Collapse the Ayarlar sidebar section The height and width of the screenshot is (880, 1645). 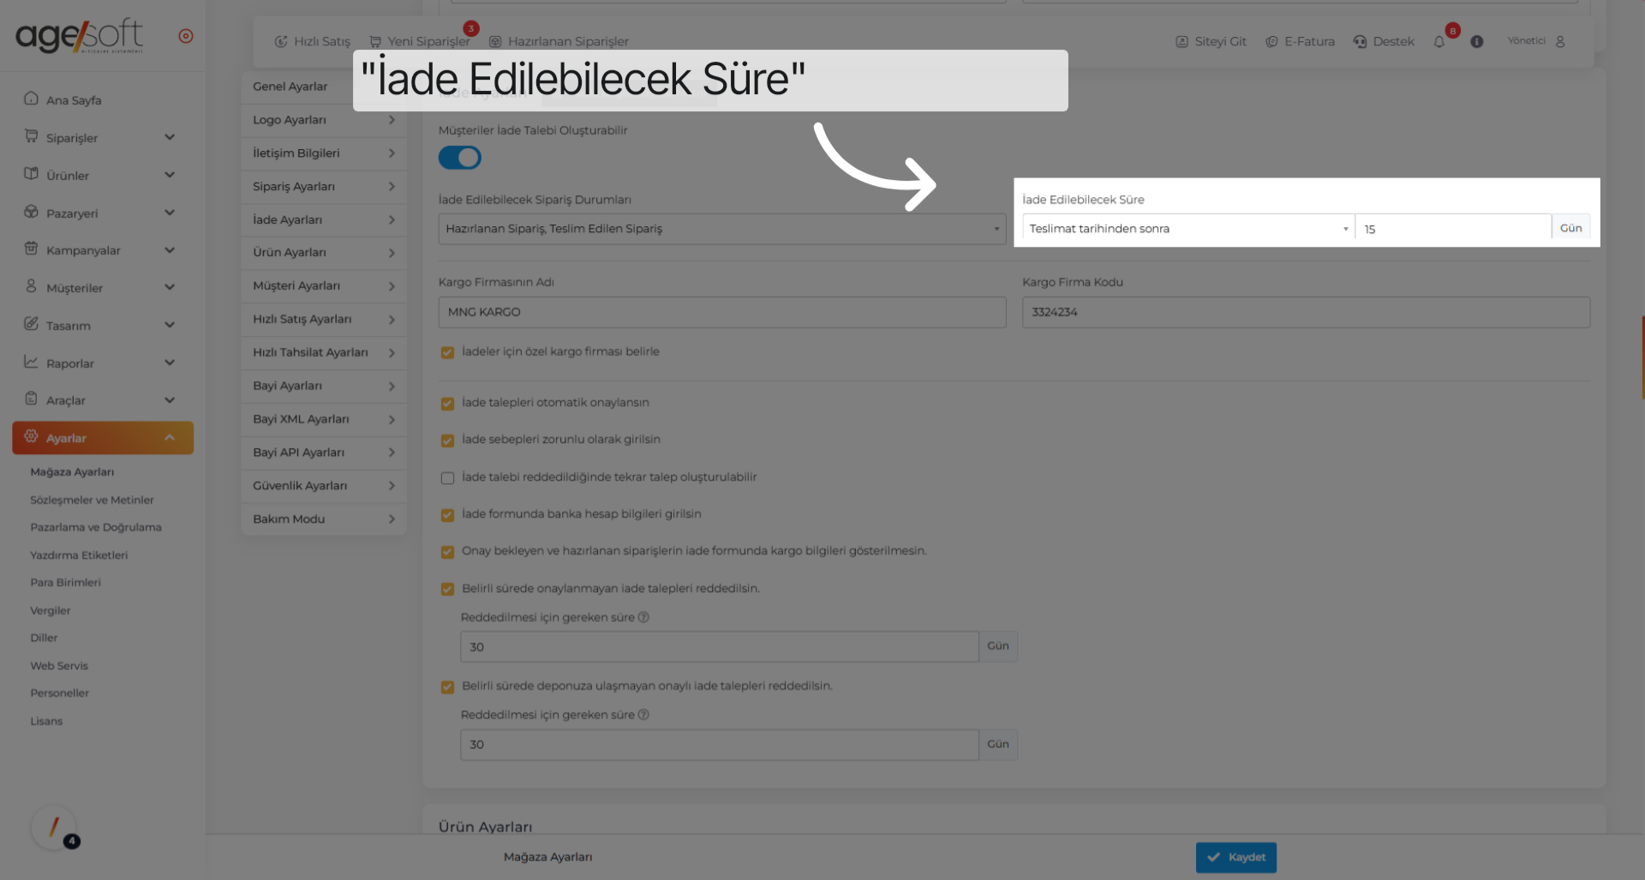point(102,438)
